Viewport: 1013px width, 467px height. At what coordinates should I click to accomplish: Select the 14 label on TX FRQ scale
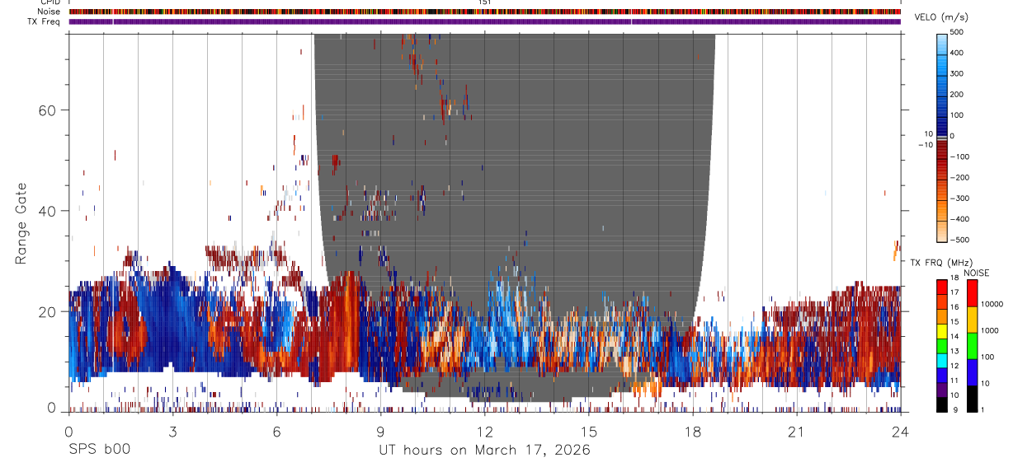coord(954,338)
